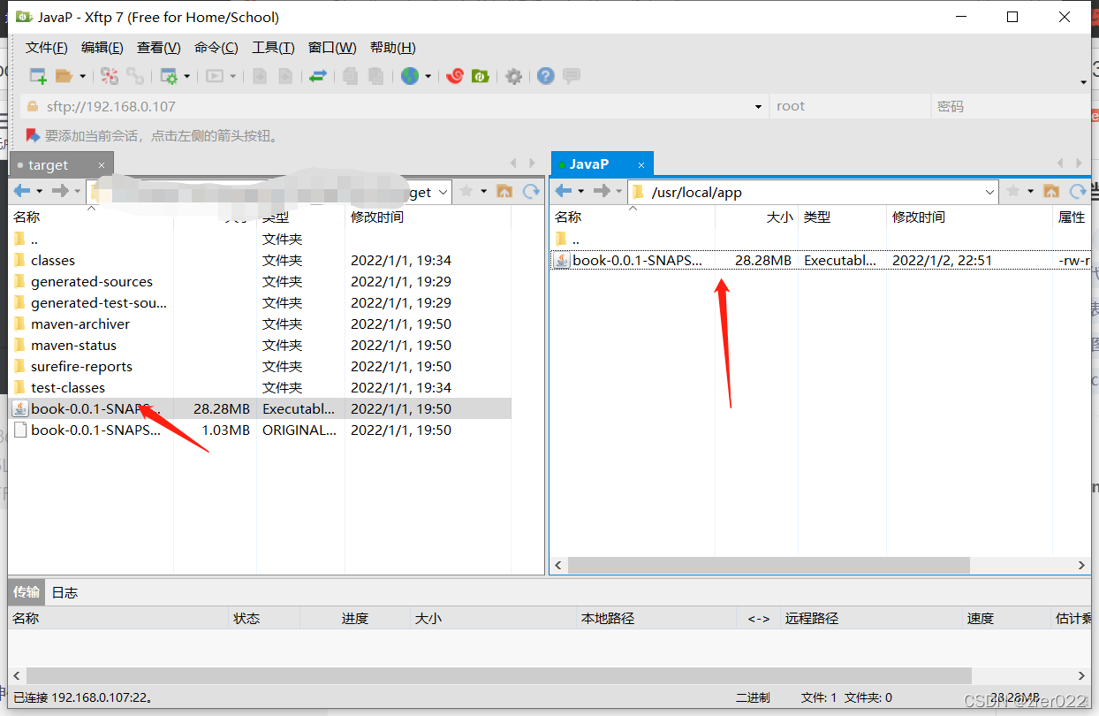Open the 工具(T) menu
This screenshot has height=716, width=1099.
[x=273, y=48]
